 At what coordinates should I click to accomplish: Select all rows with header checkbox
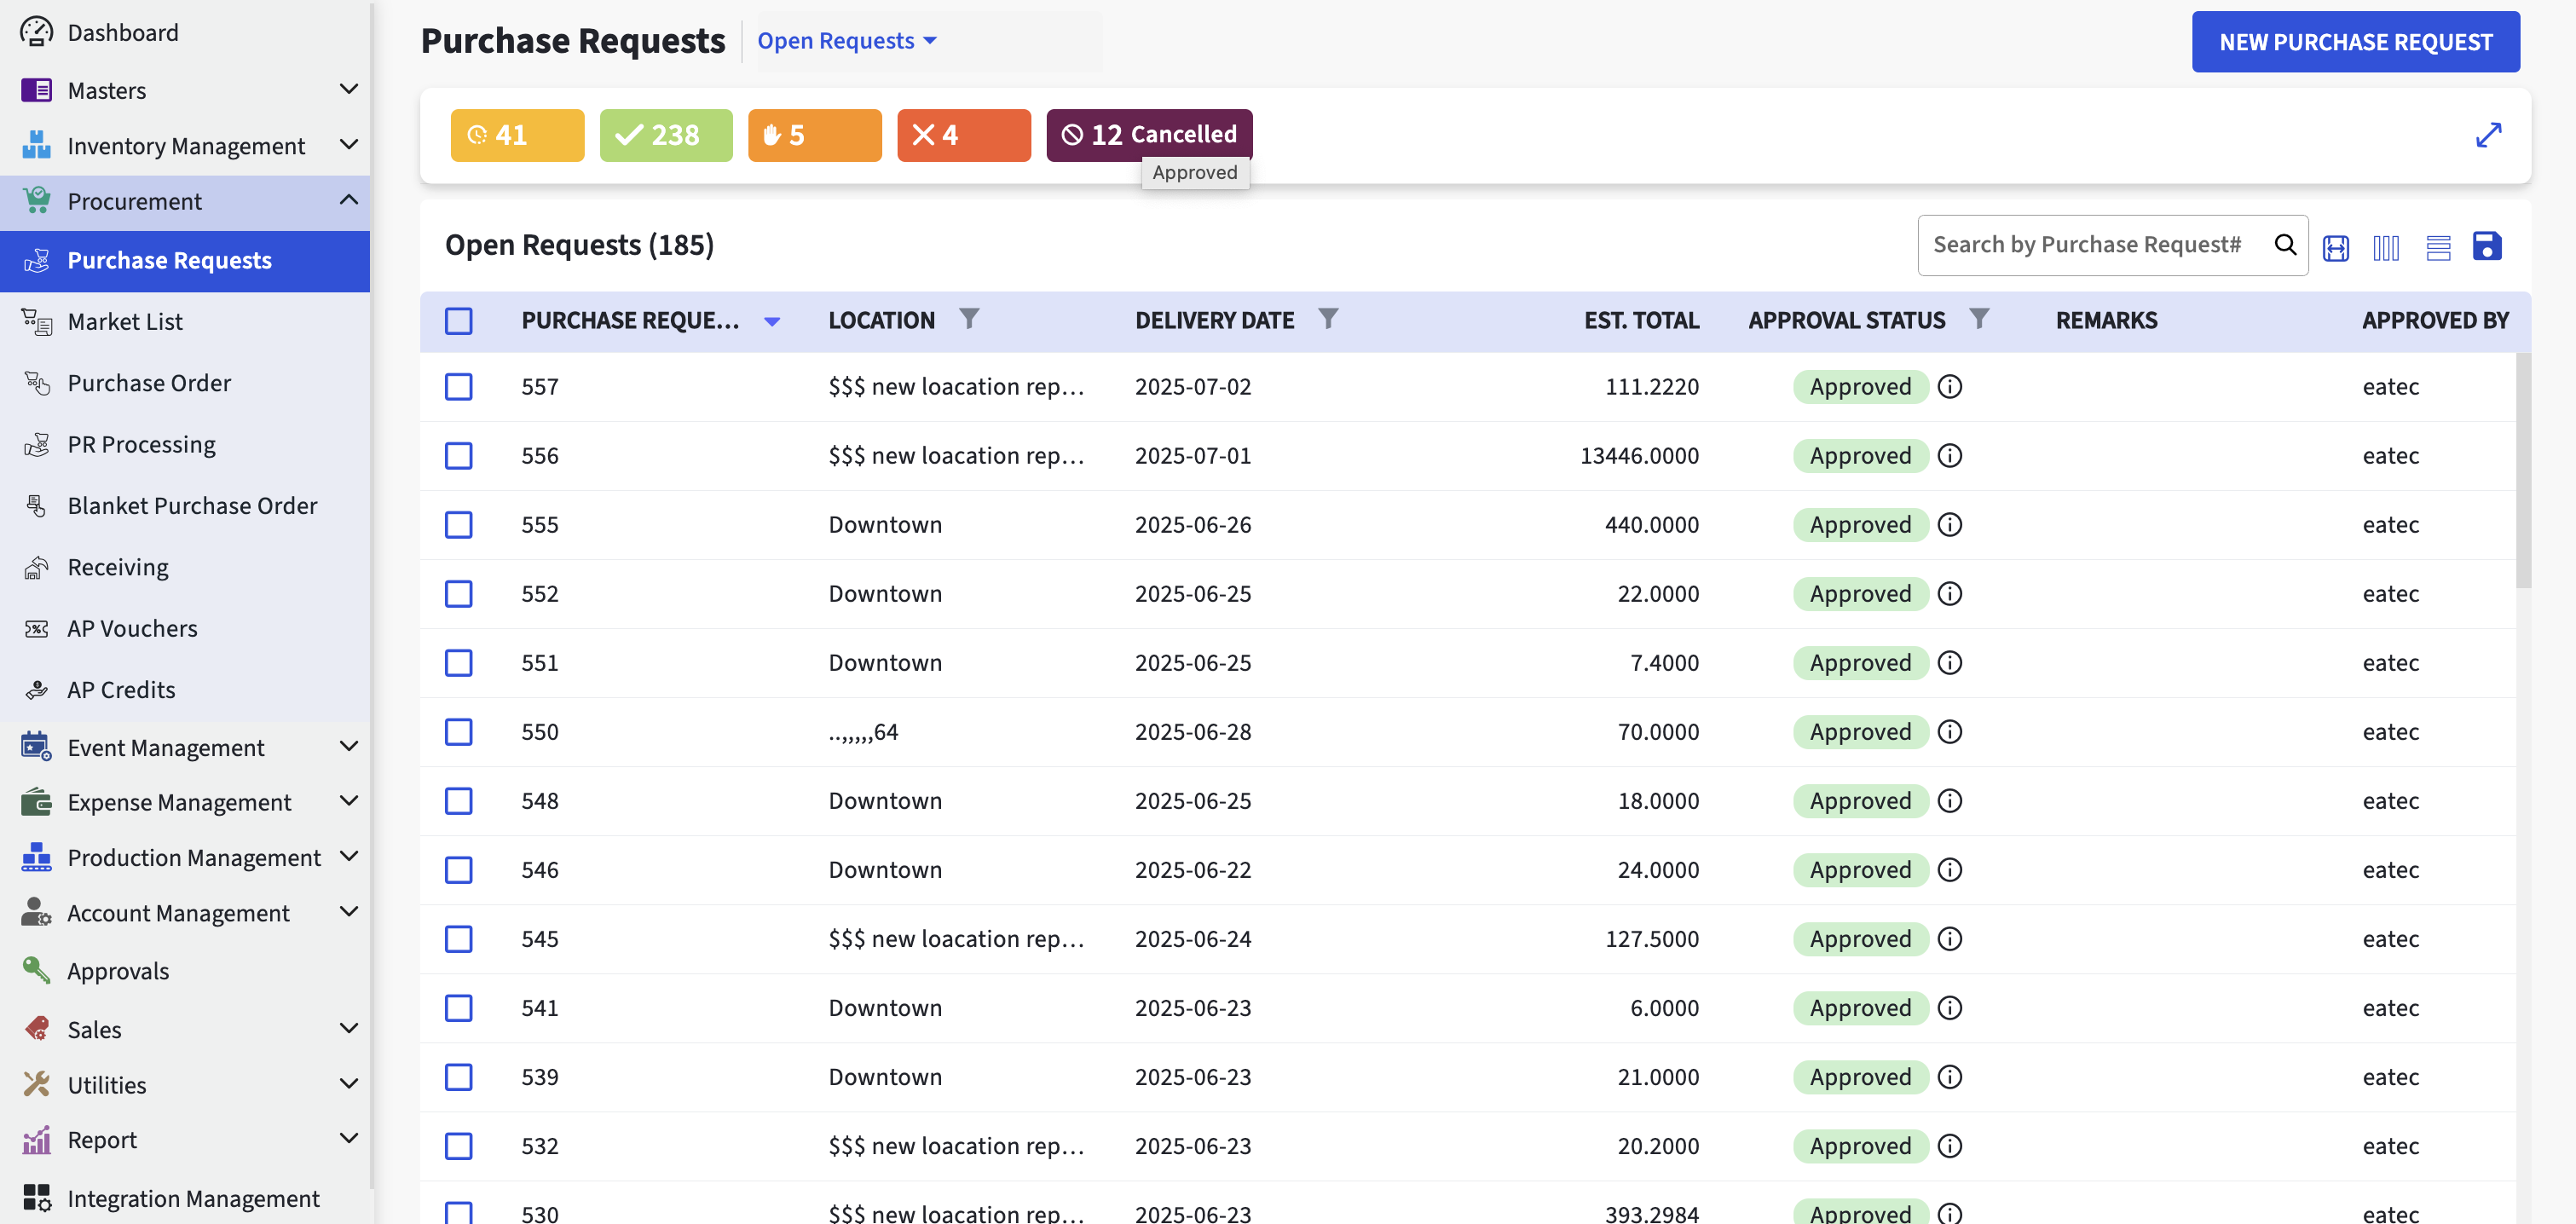tap(458, 321)
